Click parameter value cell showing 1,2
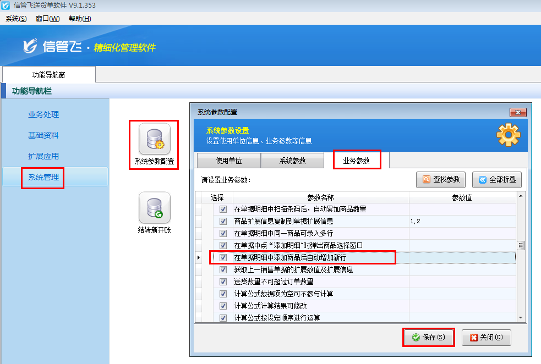541x364 pixels. pyautogui.click(x=462, y=221)
